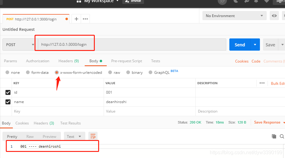Click the Save button
This screenshot has width=285, height=158.
tap(270, 45)
